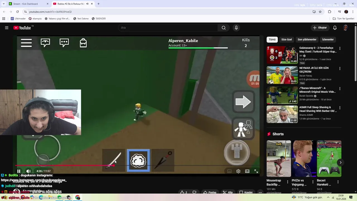Open the browser apps grid icon
The image size is (357, 201).
4,19
